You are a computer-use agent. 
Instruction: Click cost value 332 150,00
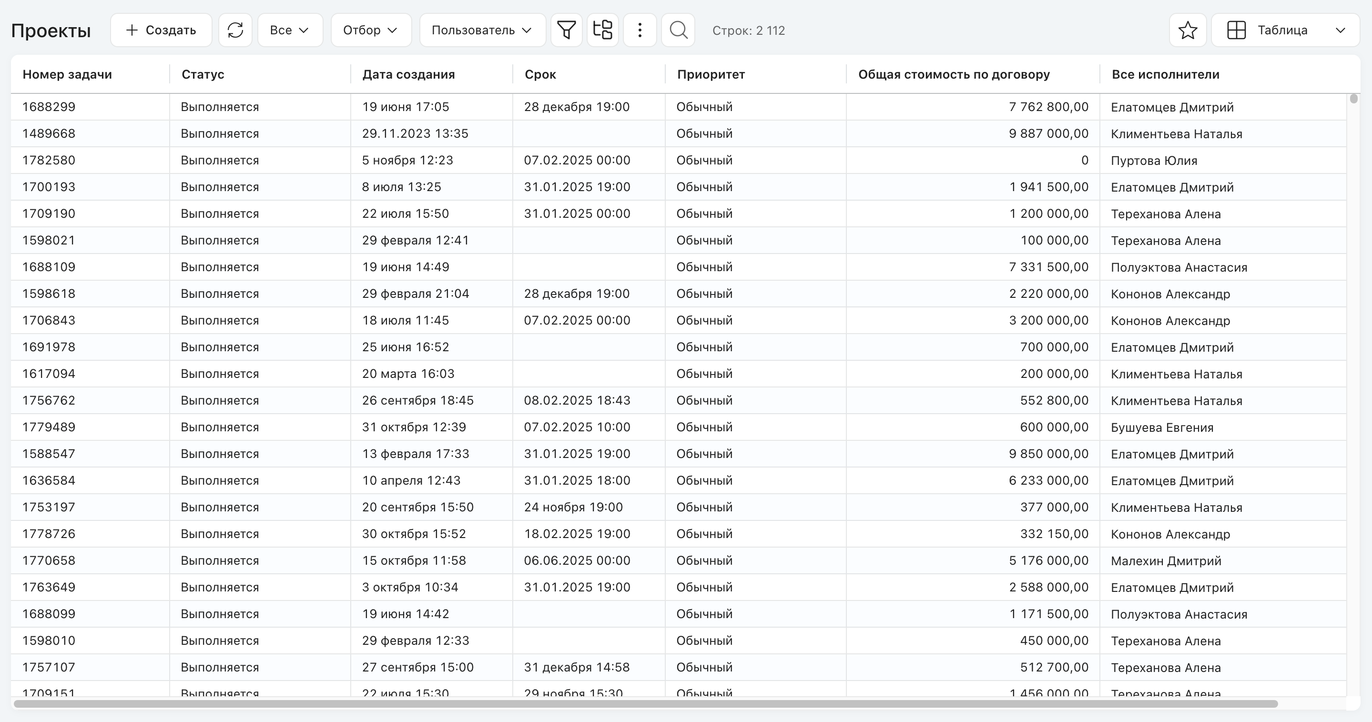[x=1055, y=533]
